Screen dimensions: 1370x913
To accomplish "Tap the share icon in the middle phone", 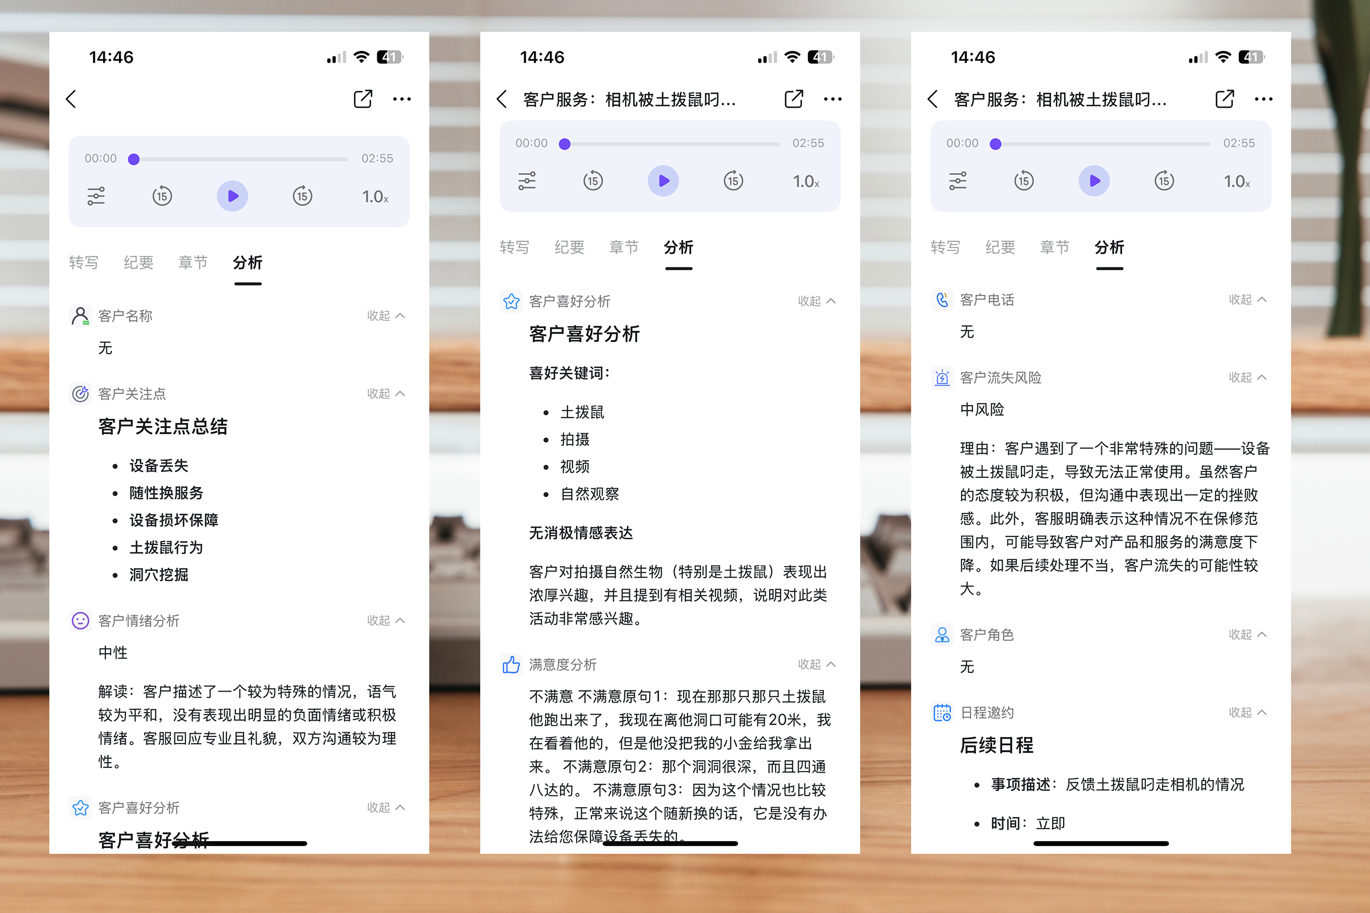I will tap(793, 100).
